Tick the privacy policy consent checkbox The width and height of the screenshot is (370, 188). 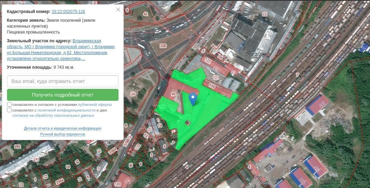click(9, 110)
